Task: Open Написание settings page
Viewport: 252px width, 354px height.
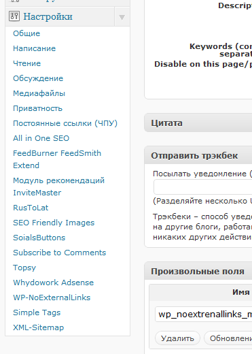Action: [x=34, y=48]
